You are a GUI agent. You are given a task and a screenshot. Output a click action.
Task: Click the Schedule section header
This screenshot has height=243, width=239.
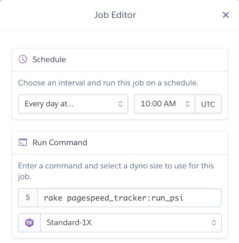49,59
